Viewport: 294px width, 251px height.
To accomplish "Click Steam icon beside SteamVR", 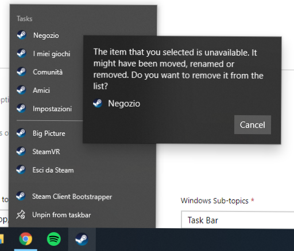I will coord(21,151).
